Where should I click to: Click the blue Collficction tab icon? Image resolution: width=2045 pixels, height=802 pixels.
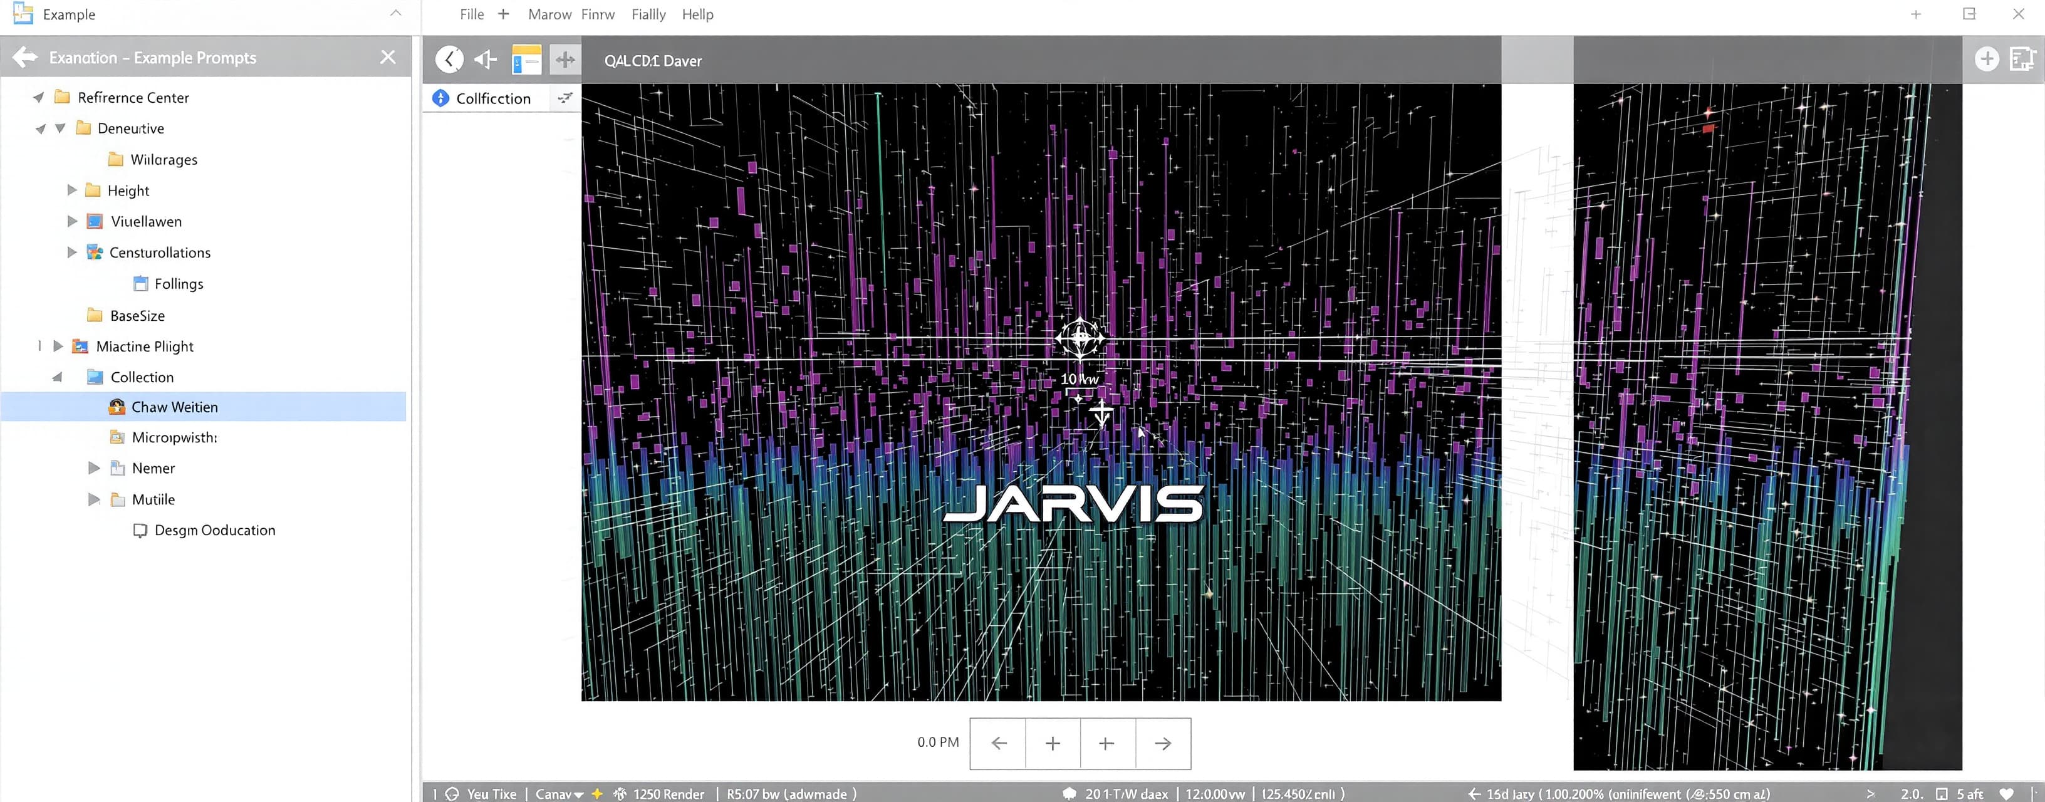click(440, 98)
